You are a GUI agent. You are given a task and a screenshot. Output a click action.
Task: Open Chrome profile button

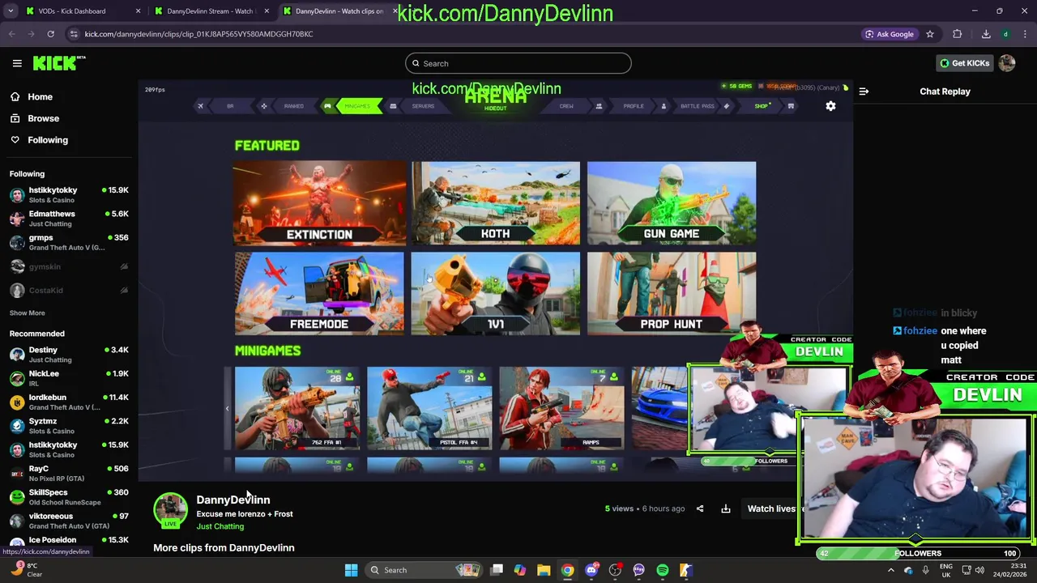(x=1005, y=34)
